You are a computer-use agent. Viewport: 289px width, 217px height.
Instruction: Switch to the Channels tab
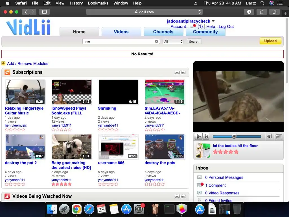(163, 32)
